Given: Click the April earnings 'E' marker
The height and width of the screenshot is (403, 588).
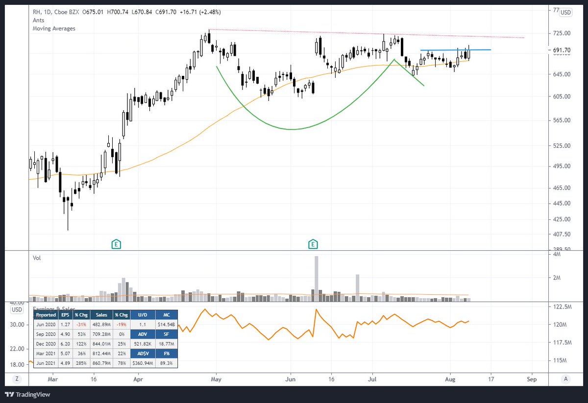Looking at the screenshot, I should [x=116, y=244].
